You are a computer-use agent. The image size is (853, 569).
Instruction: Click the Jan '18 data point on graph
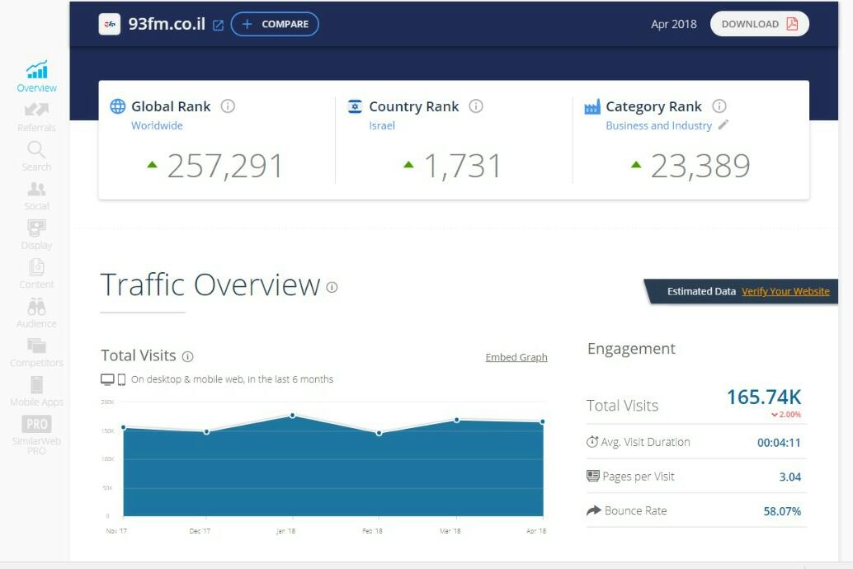tap(293, 416)
